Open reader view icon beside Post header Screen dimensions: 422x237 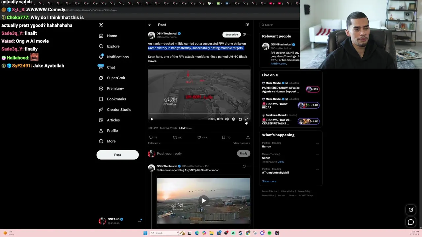(247, 25)
